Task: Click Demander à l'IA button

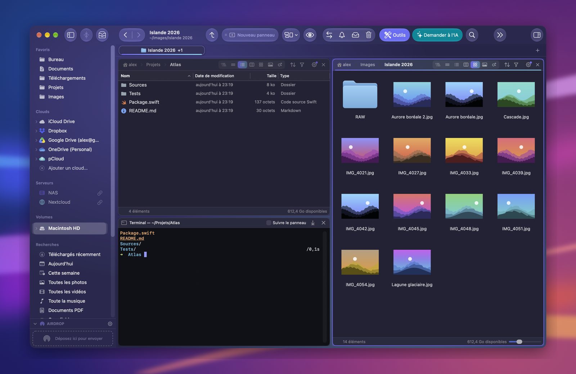Action: click(x=437, y=35)
